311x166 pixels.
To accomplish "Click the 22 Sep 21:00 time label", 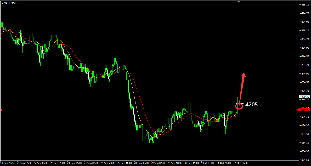I will click(x=58, y=163).
